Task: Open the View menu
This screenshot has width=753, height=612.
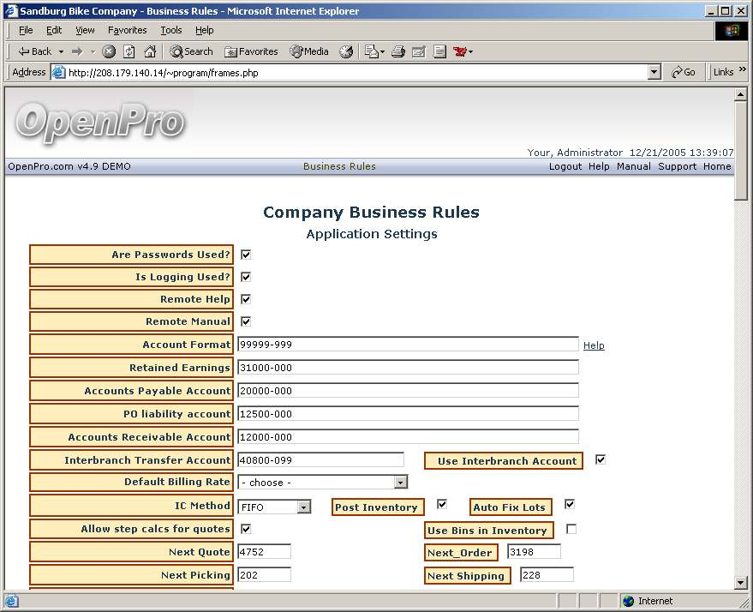Action: pyautogui.click(x=85, y=30)
